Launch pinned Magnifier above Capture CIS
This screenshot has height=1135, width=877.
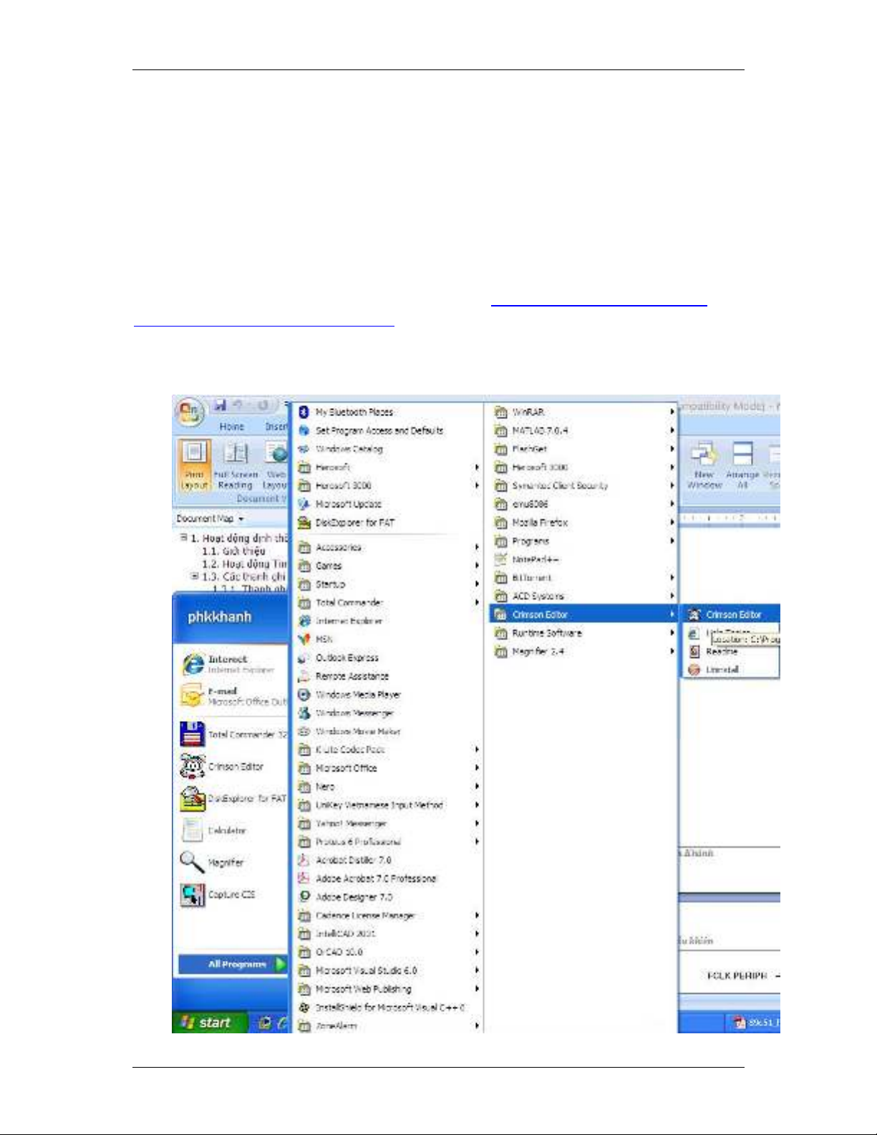coord(213,862)
